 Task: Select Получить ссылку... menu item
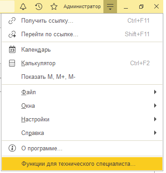coord(82,21)
